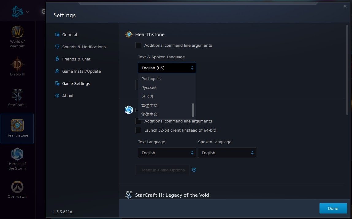
Task: Toggle Launch 32-bit client checkbox
Action: pyautogui.click(x=138, y=130)
